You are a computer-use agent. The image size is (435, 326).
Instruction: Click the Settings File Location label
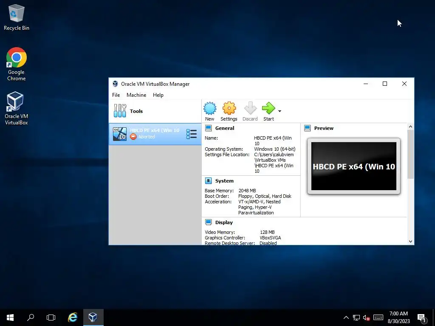point(227,155)
